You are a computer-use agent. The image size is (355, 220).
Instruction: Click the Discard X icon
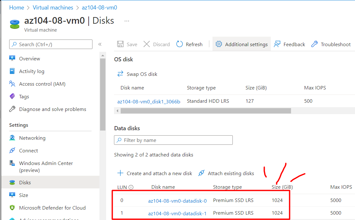[x=147, y=44]
